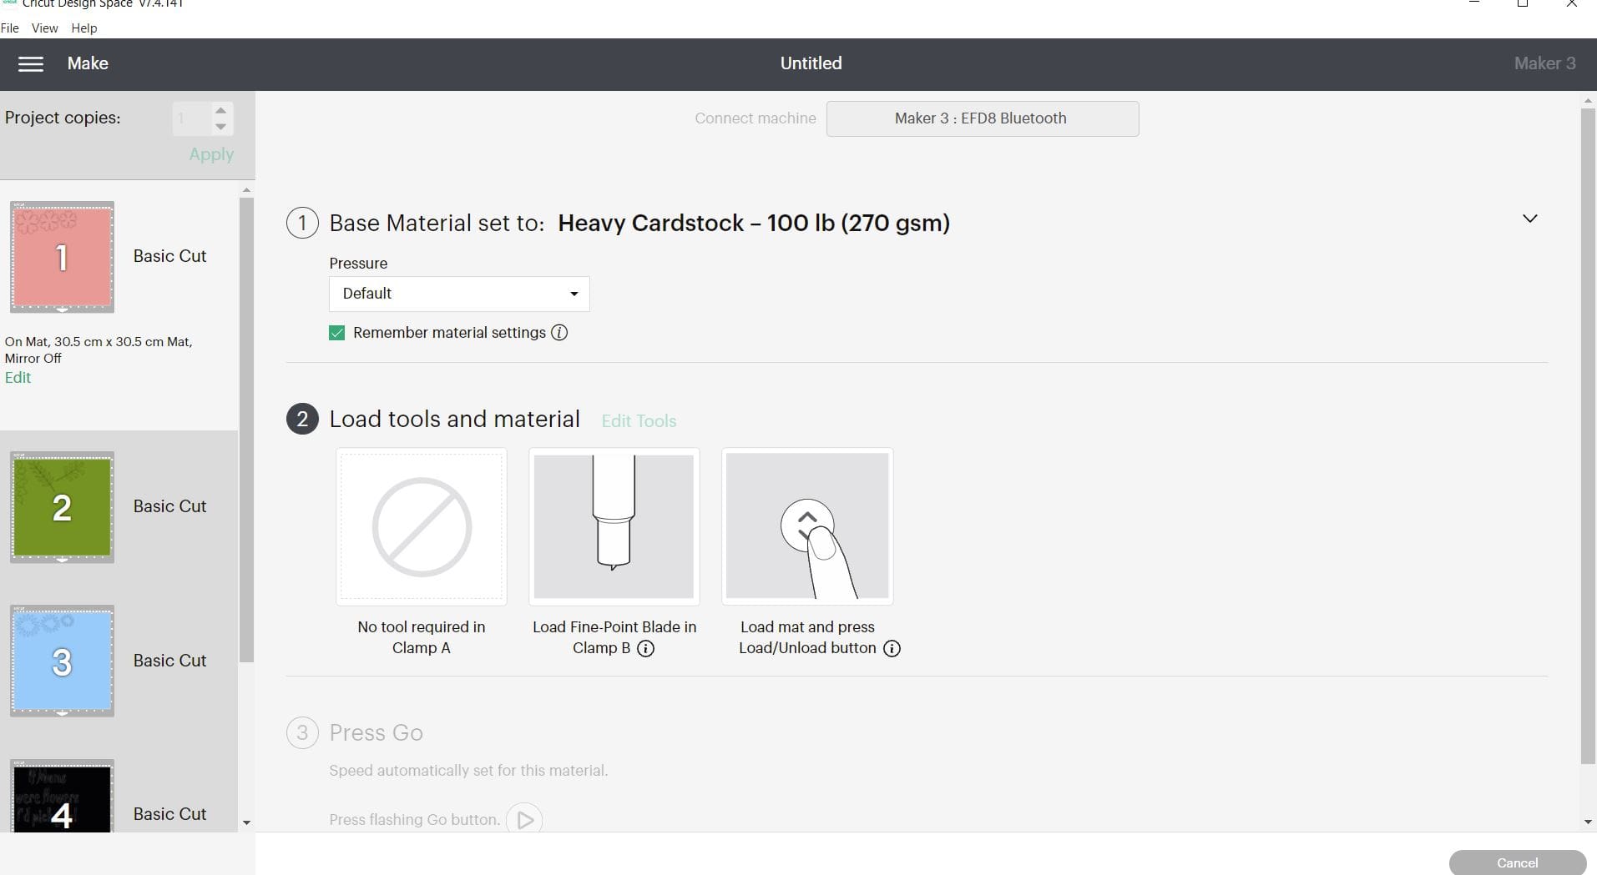Click Load mat and press Load/Unload caption
This screenshot has height=875, width=1597.
click(x=807, y=637)
